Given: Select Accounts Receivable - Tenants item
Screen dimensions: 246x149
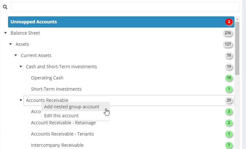Looking at the screenshot, I should coord(62,134).
